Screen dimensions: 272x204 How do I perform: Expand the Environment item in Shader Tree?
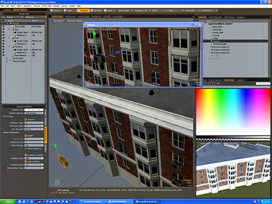pyautogui.click(x=7, y=58)
